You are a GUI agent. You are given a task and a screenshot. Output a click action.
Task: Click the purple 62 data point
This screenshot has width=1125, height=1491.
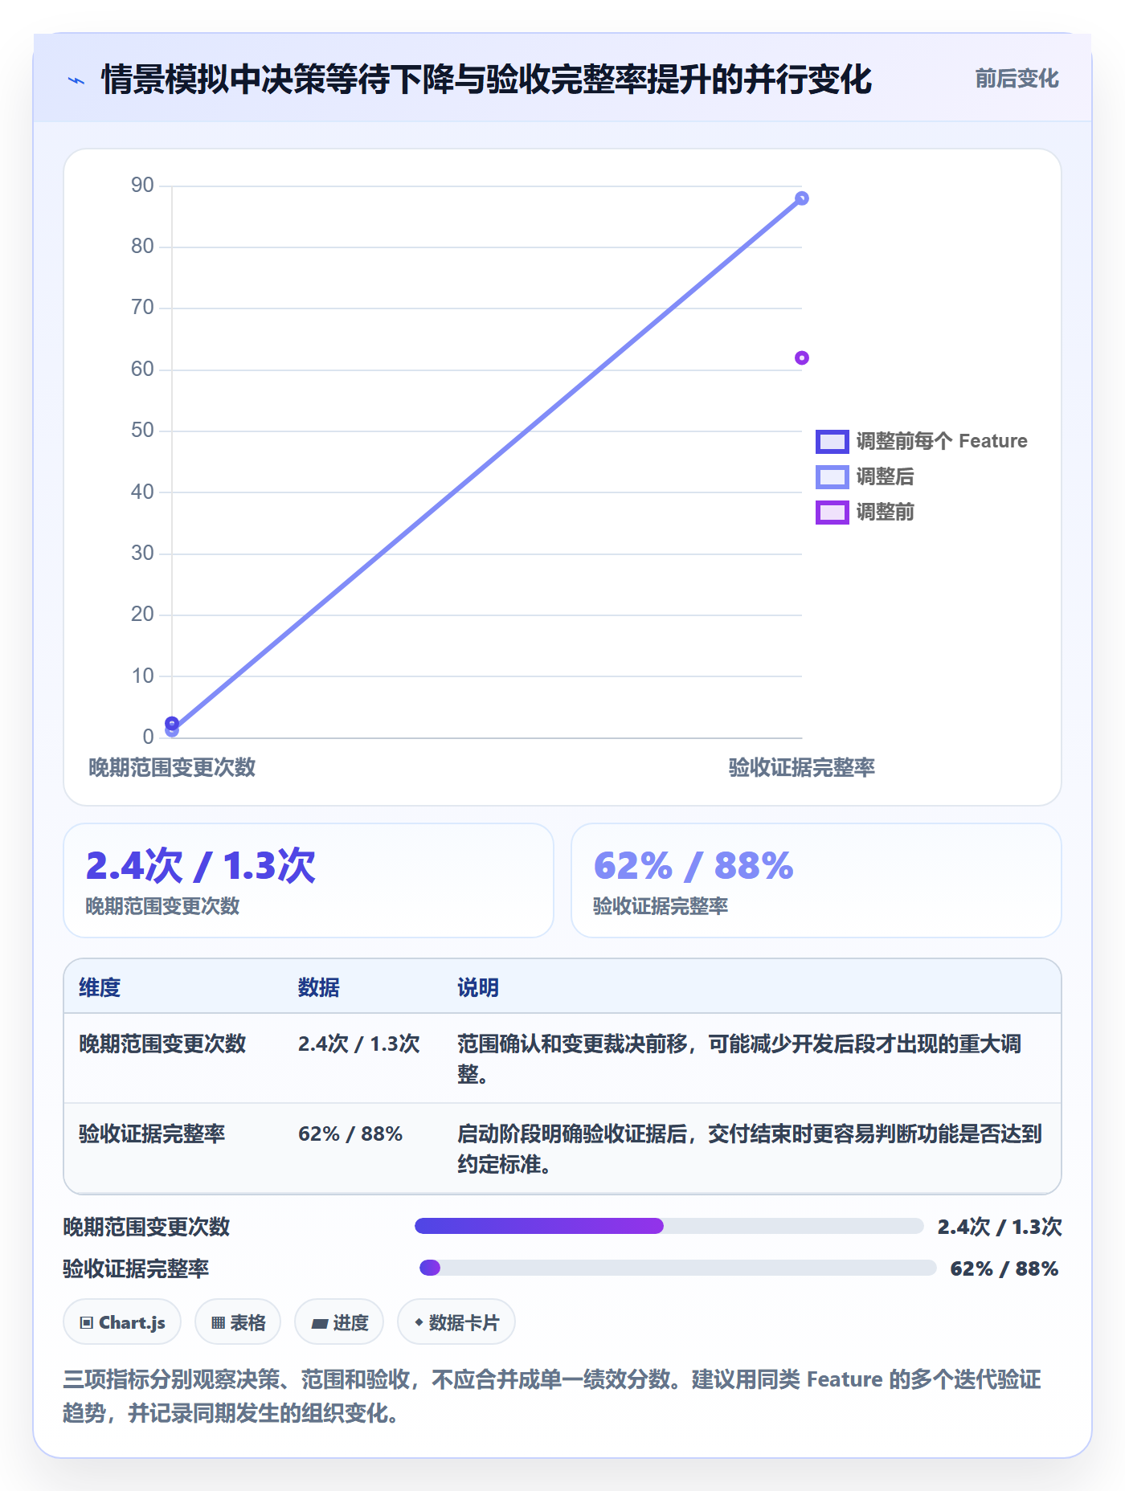[801, 357]
